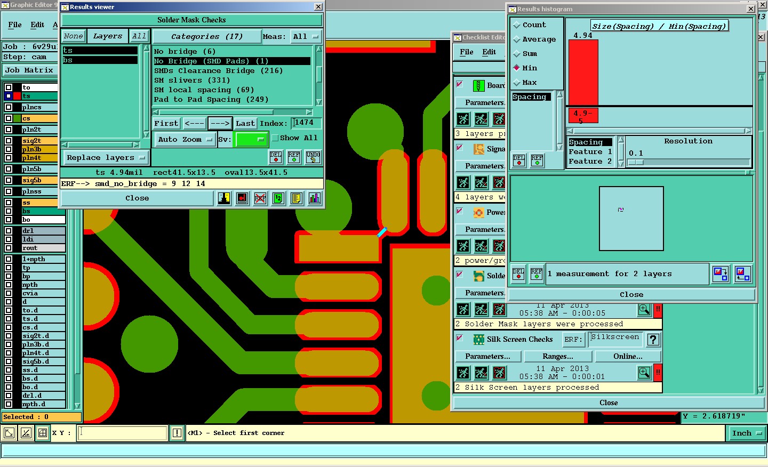Select the Max radio option

517,83
